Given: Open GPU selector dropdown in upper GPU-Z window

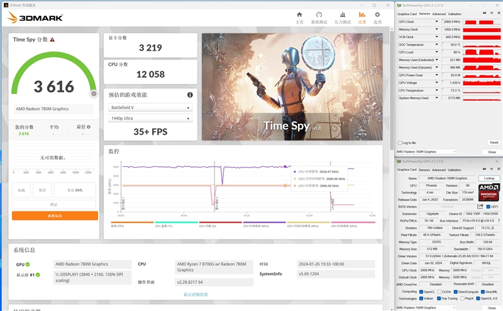Looking at the screenshot, I should tap(426, 152).
